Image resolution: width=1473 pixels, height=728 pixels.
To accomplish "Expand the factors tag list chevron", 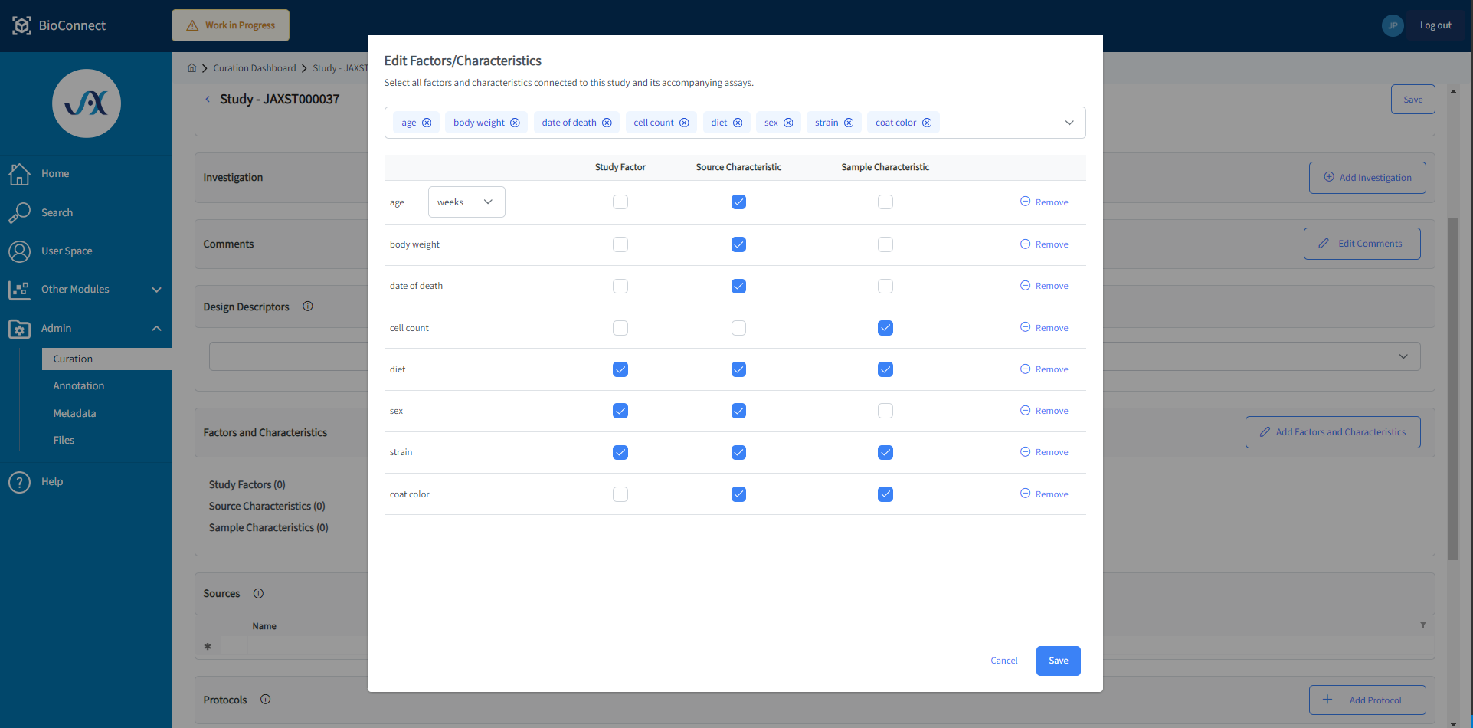I will [x=1069, y=122].
